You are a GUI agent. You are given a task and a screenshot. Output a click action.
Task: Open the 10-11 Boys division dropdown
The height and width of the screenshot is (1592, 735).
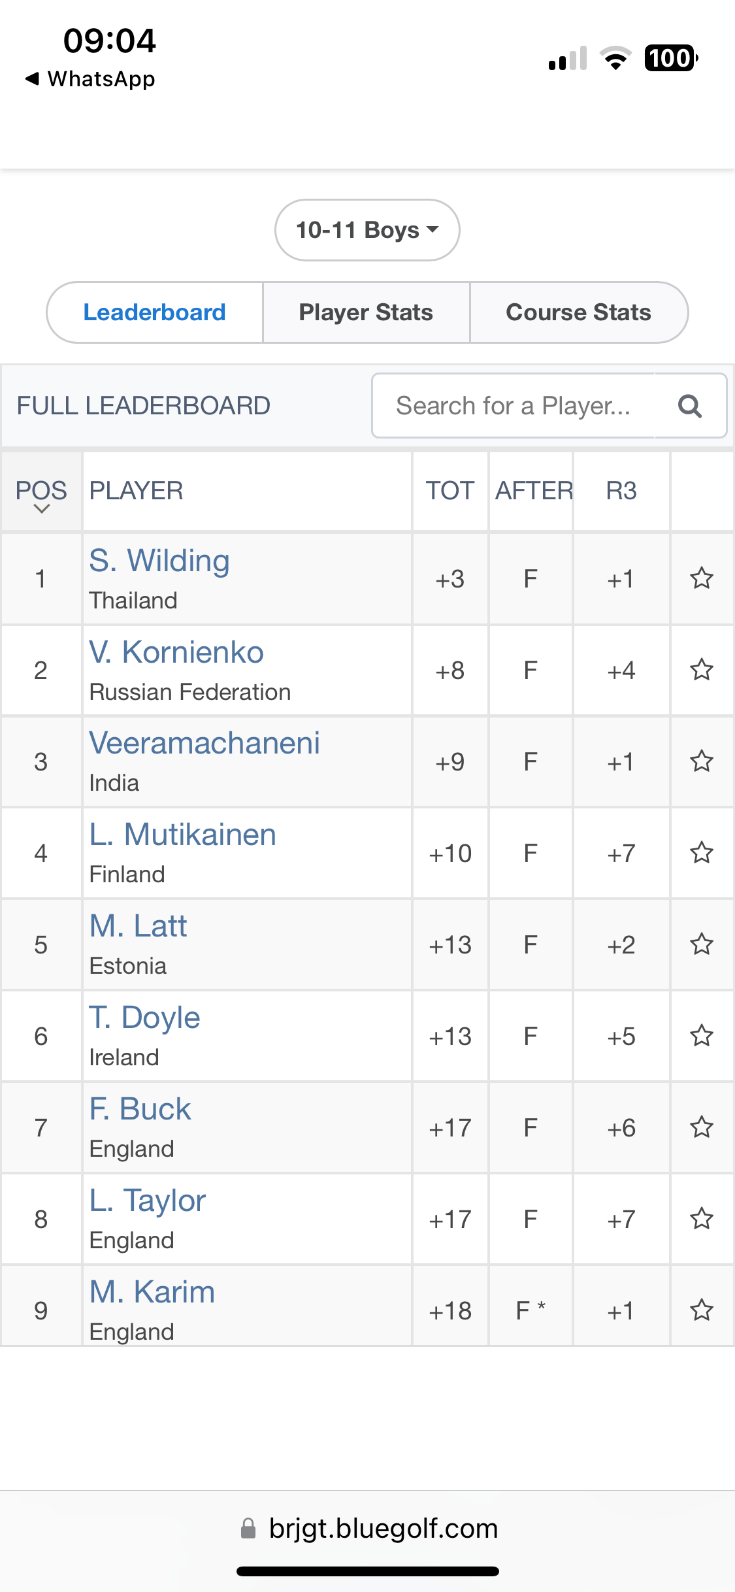point(367,230)
